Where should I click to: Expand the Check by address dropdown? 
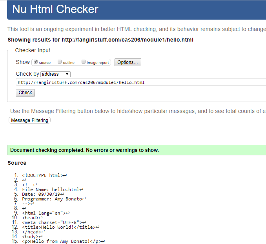pyautogui.click(x=55, y=74)
